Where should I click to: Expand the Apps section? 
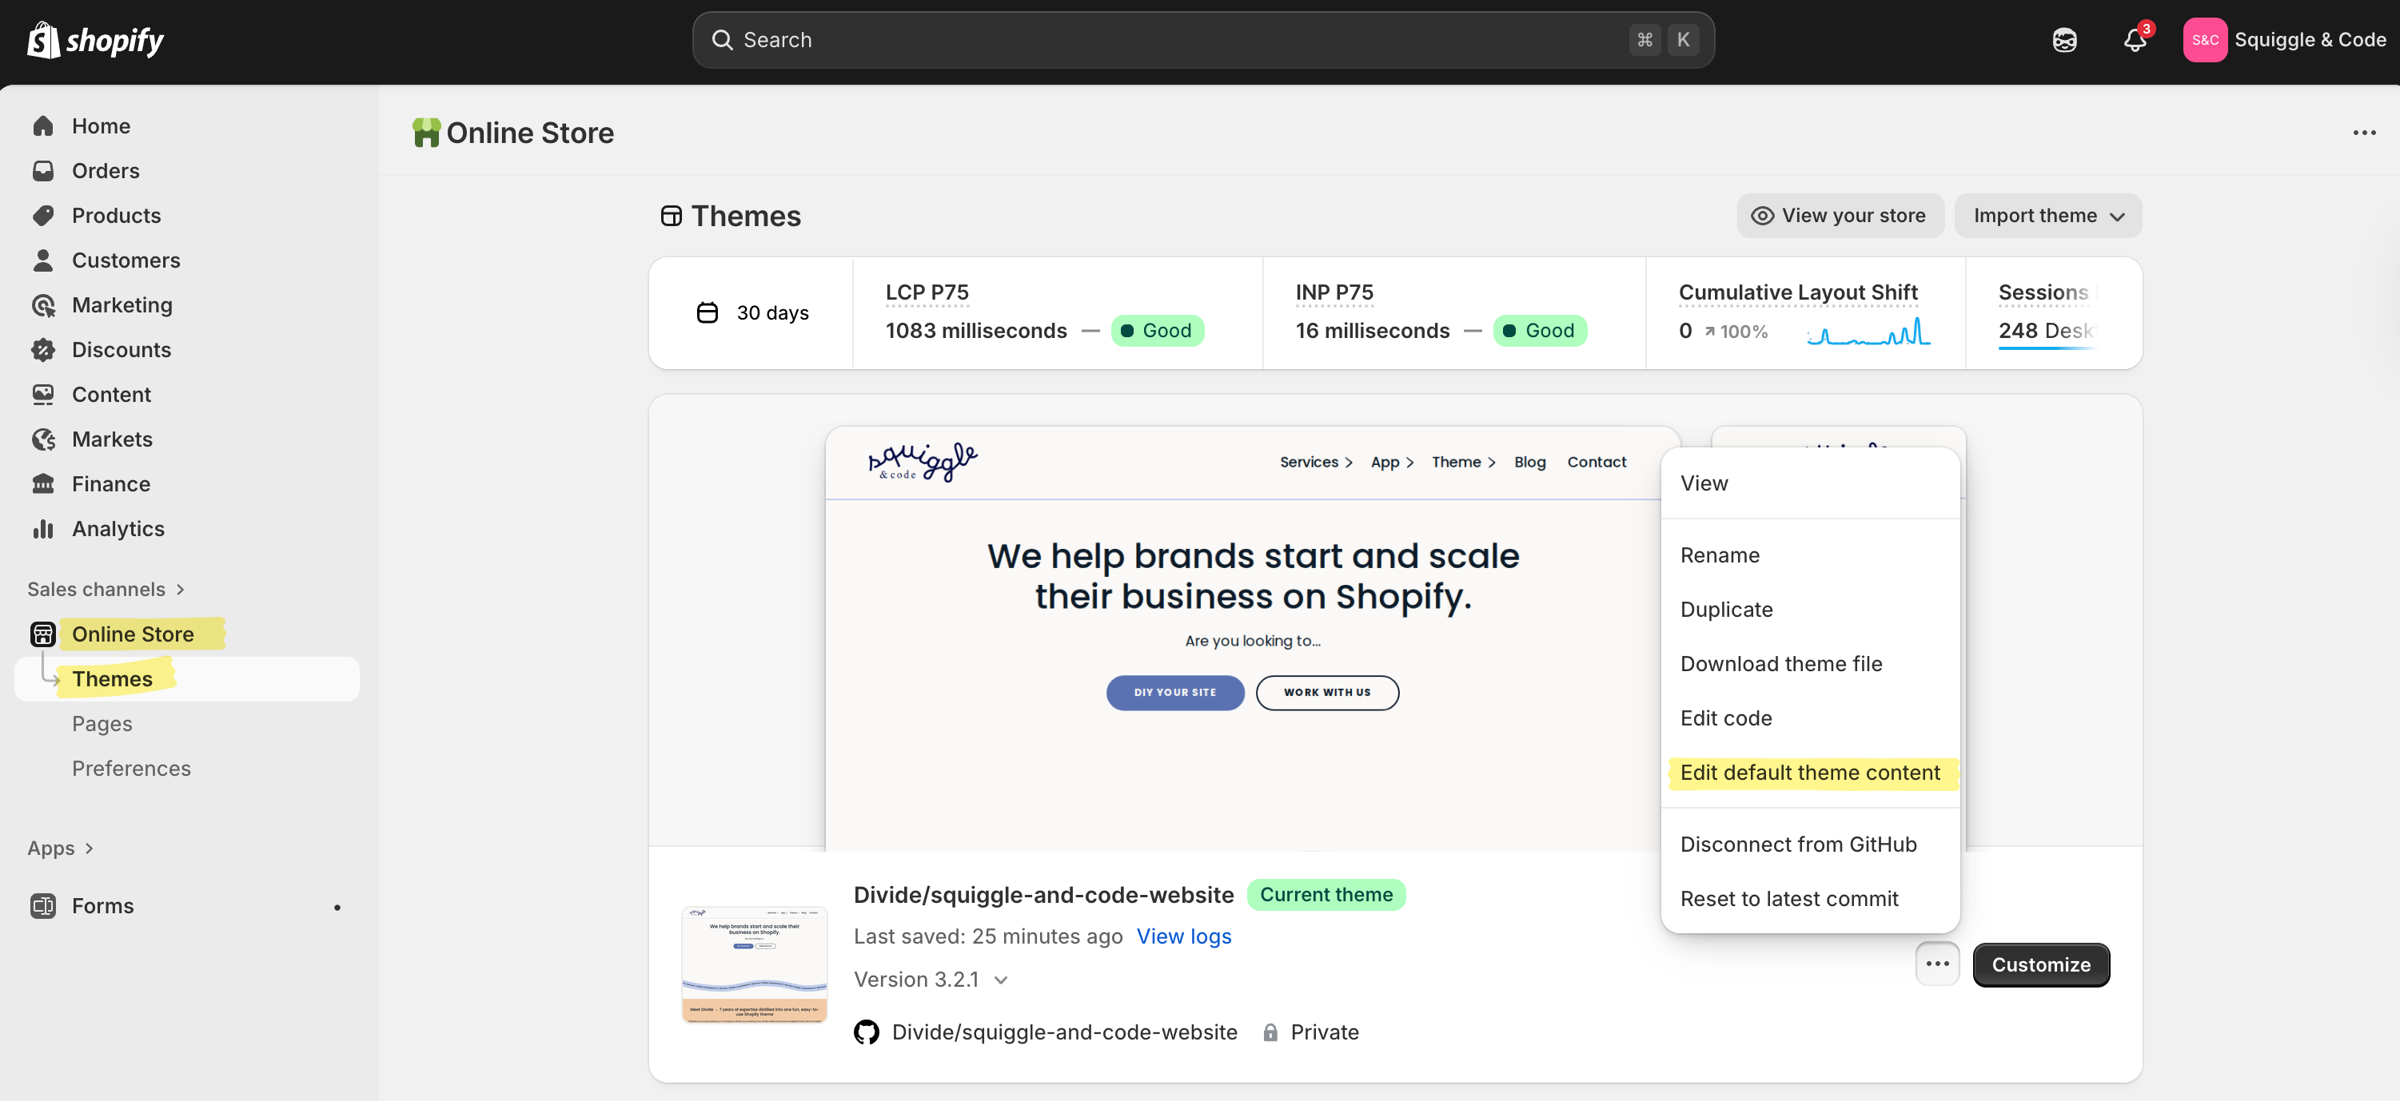[x=61, y=848]
